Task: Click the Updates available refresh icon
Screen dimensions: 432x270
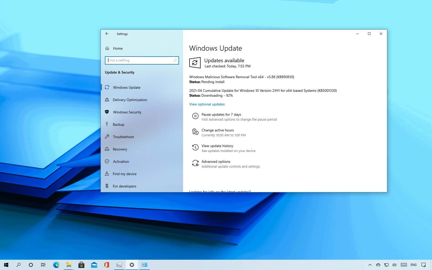Action: pos(195,63)
